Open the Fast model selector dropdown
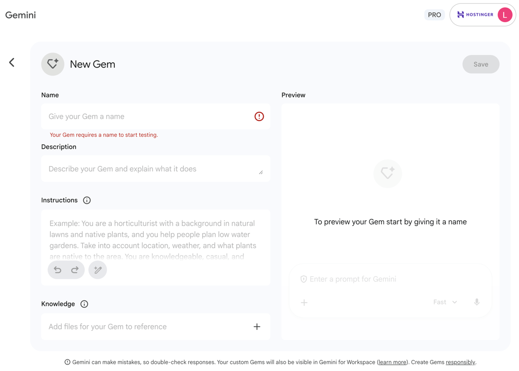The height and width of the screenshot is (371, 519). coord(444,302)
